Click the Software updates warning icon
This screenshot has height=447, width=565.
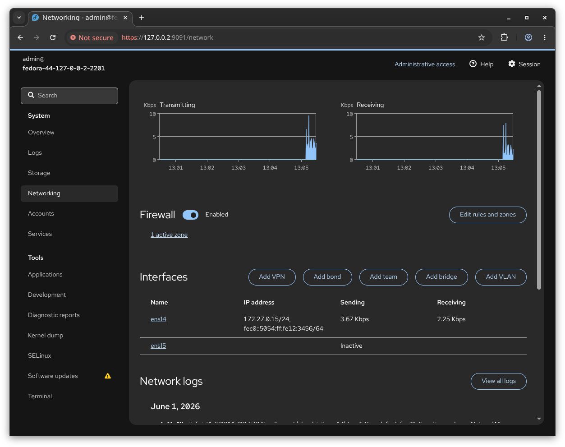(x=108, y=376)
